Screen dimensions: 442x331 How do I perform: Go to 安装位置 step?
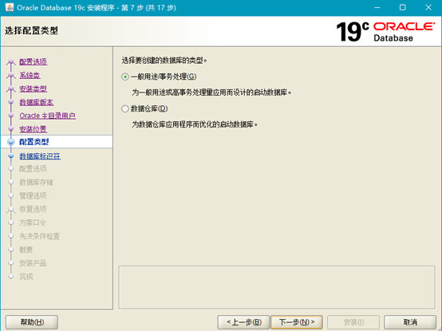coord(33,129)
